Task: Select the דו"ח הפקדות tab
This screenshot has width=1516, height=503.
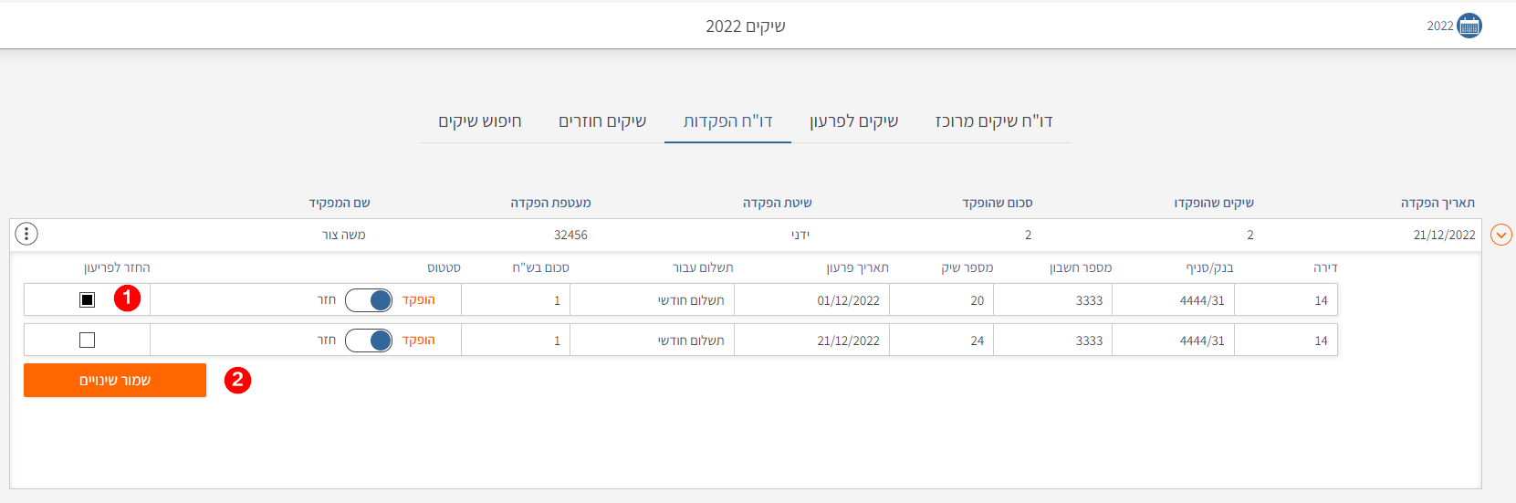Action: [x=727, y=121]
